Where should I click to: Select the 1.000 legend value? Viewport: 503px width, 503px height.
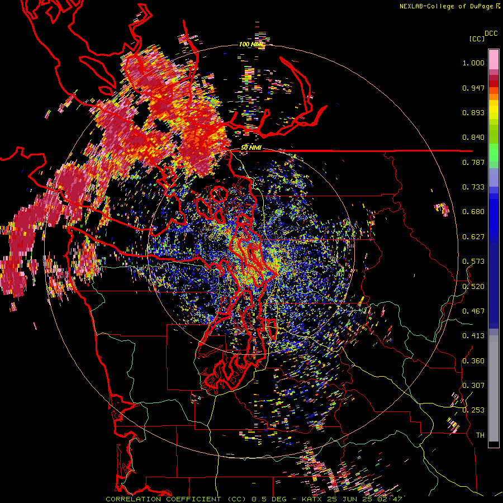473,63
